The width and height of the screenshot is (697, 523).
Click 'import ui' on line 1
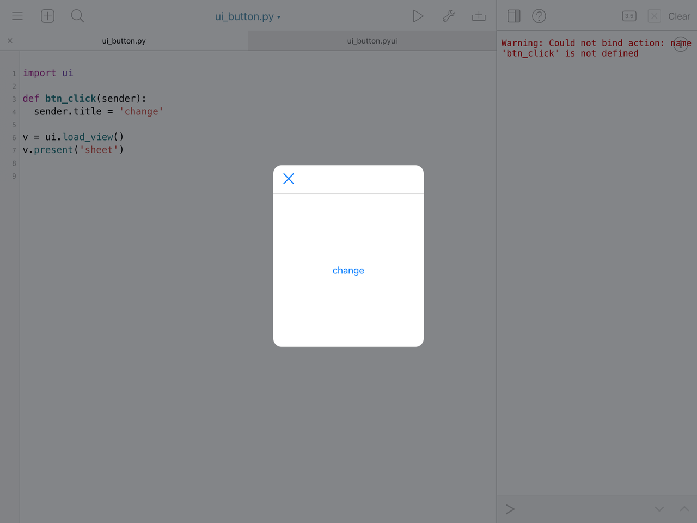coord(48,73)
